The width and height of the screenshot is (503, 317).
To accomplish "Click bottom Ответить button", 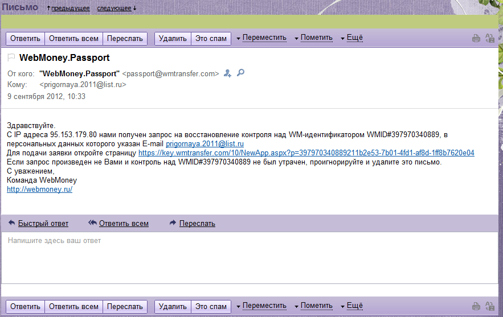I will (25, 306).
